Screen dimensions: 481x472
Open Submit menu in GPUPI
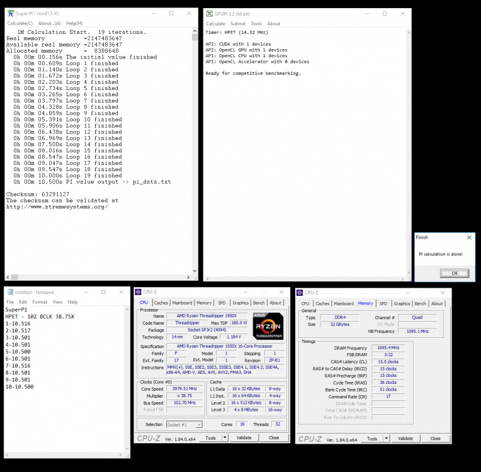click(x=238, y=24)
